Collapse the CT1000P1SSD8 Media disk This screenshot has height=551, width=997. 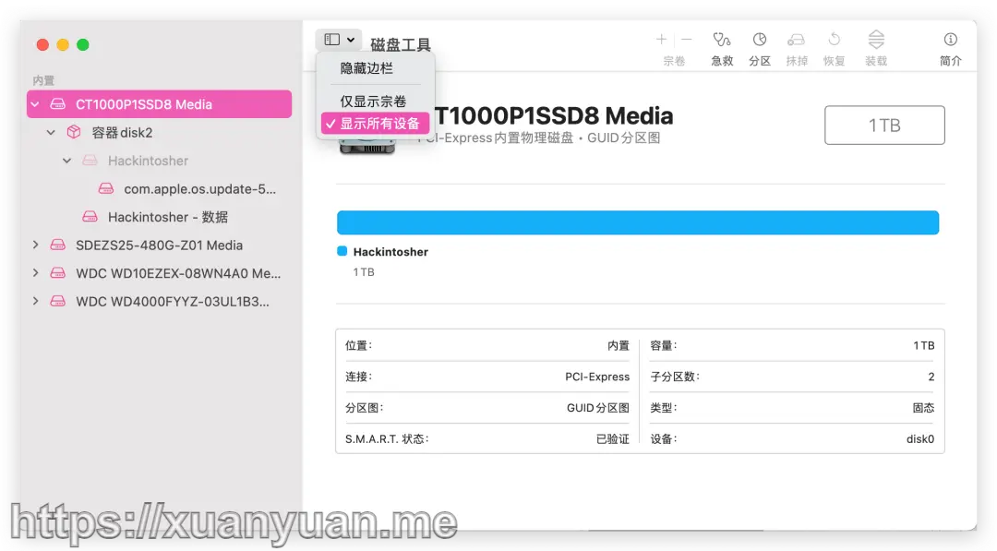(36, 104)
